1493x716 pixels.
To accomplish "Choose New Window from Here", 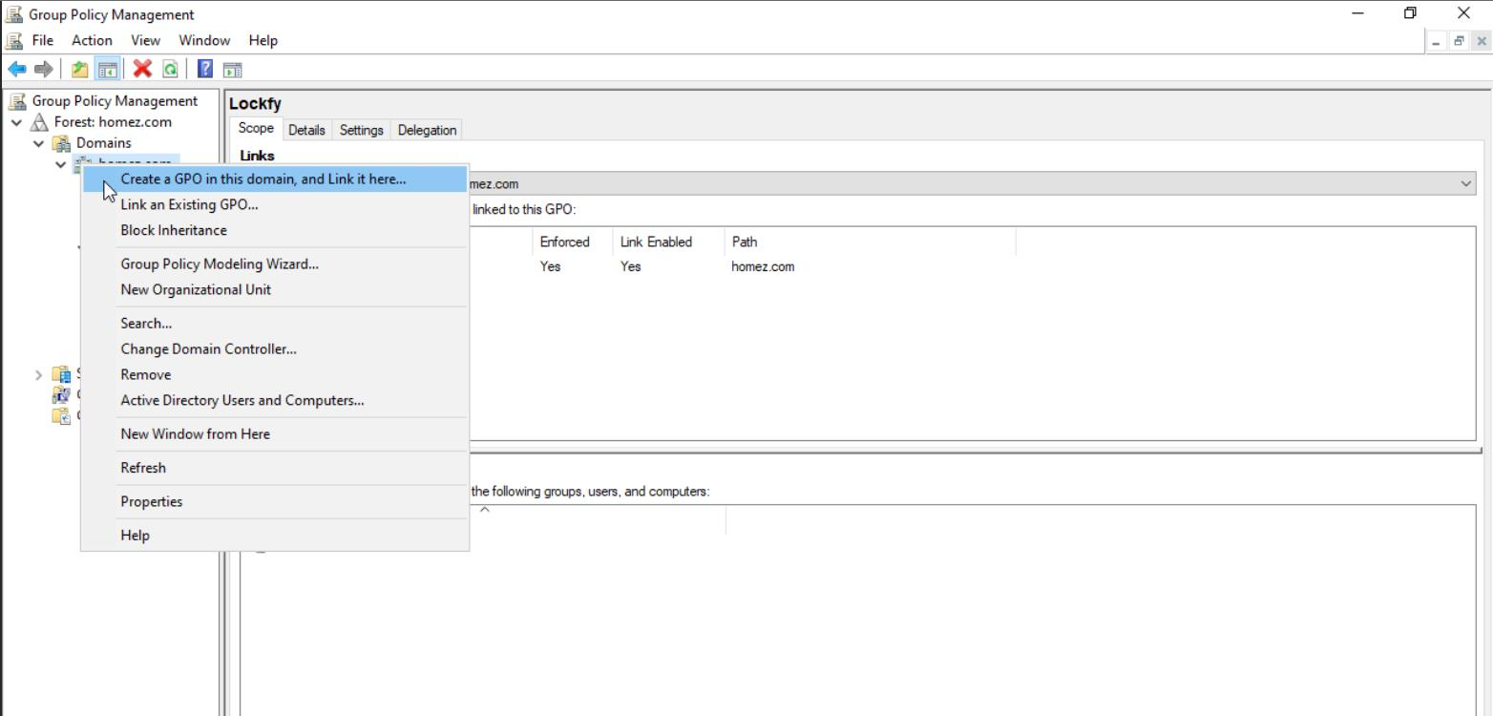I will (275, 433).
